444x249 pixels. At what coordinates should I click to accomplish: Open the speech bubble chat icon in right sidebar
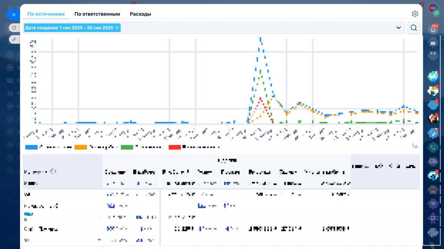(433, 43)
